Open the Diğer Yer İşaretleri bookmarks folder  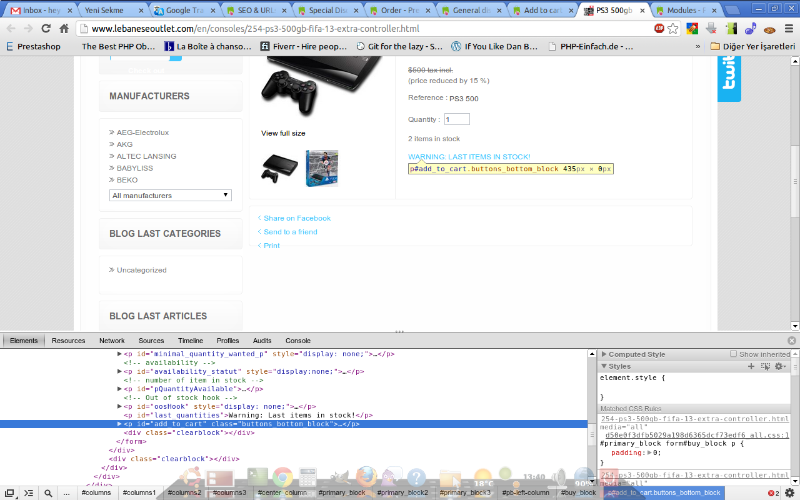752,46
